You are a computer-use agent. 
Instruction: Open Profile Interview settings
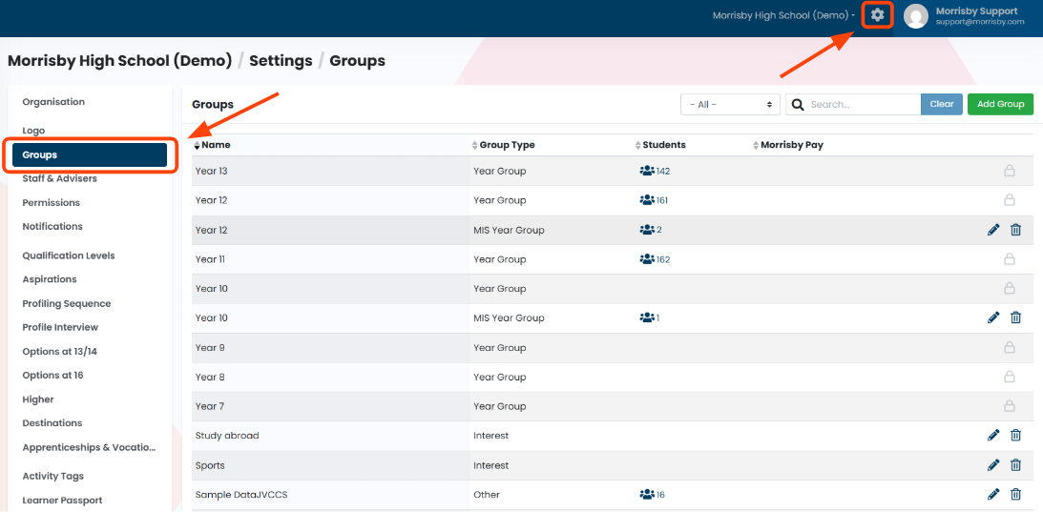(60, 327)
